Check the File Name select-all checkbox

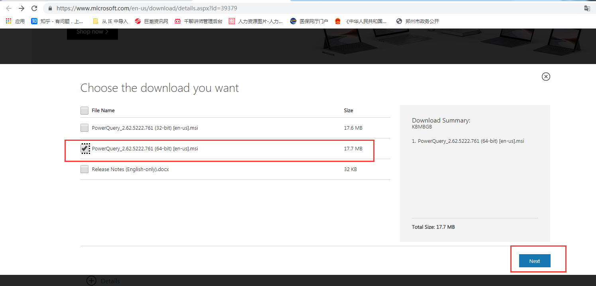[x=84, y=110]
